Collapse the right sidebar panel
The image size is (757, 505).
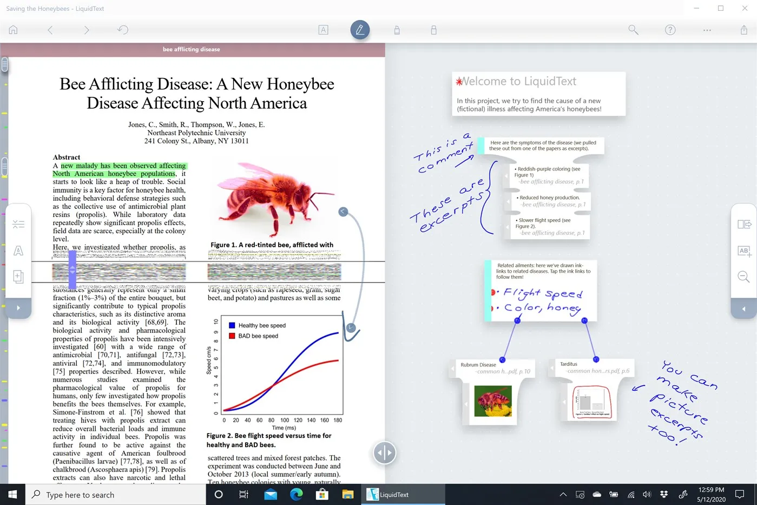743,307
